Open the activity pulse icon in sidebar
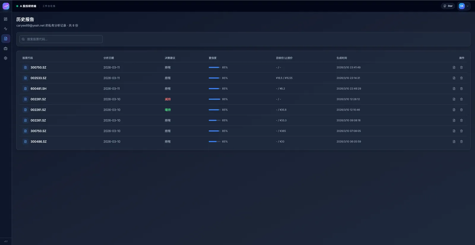475x245 pixels. pyautogui.click(x=6, y=29)
